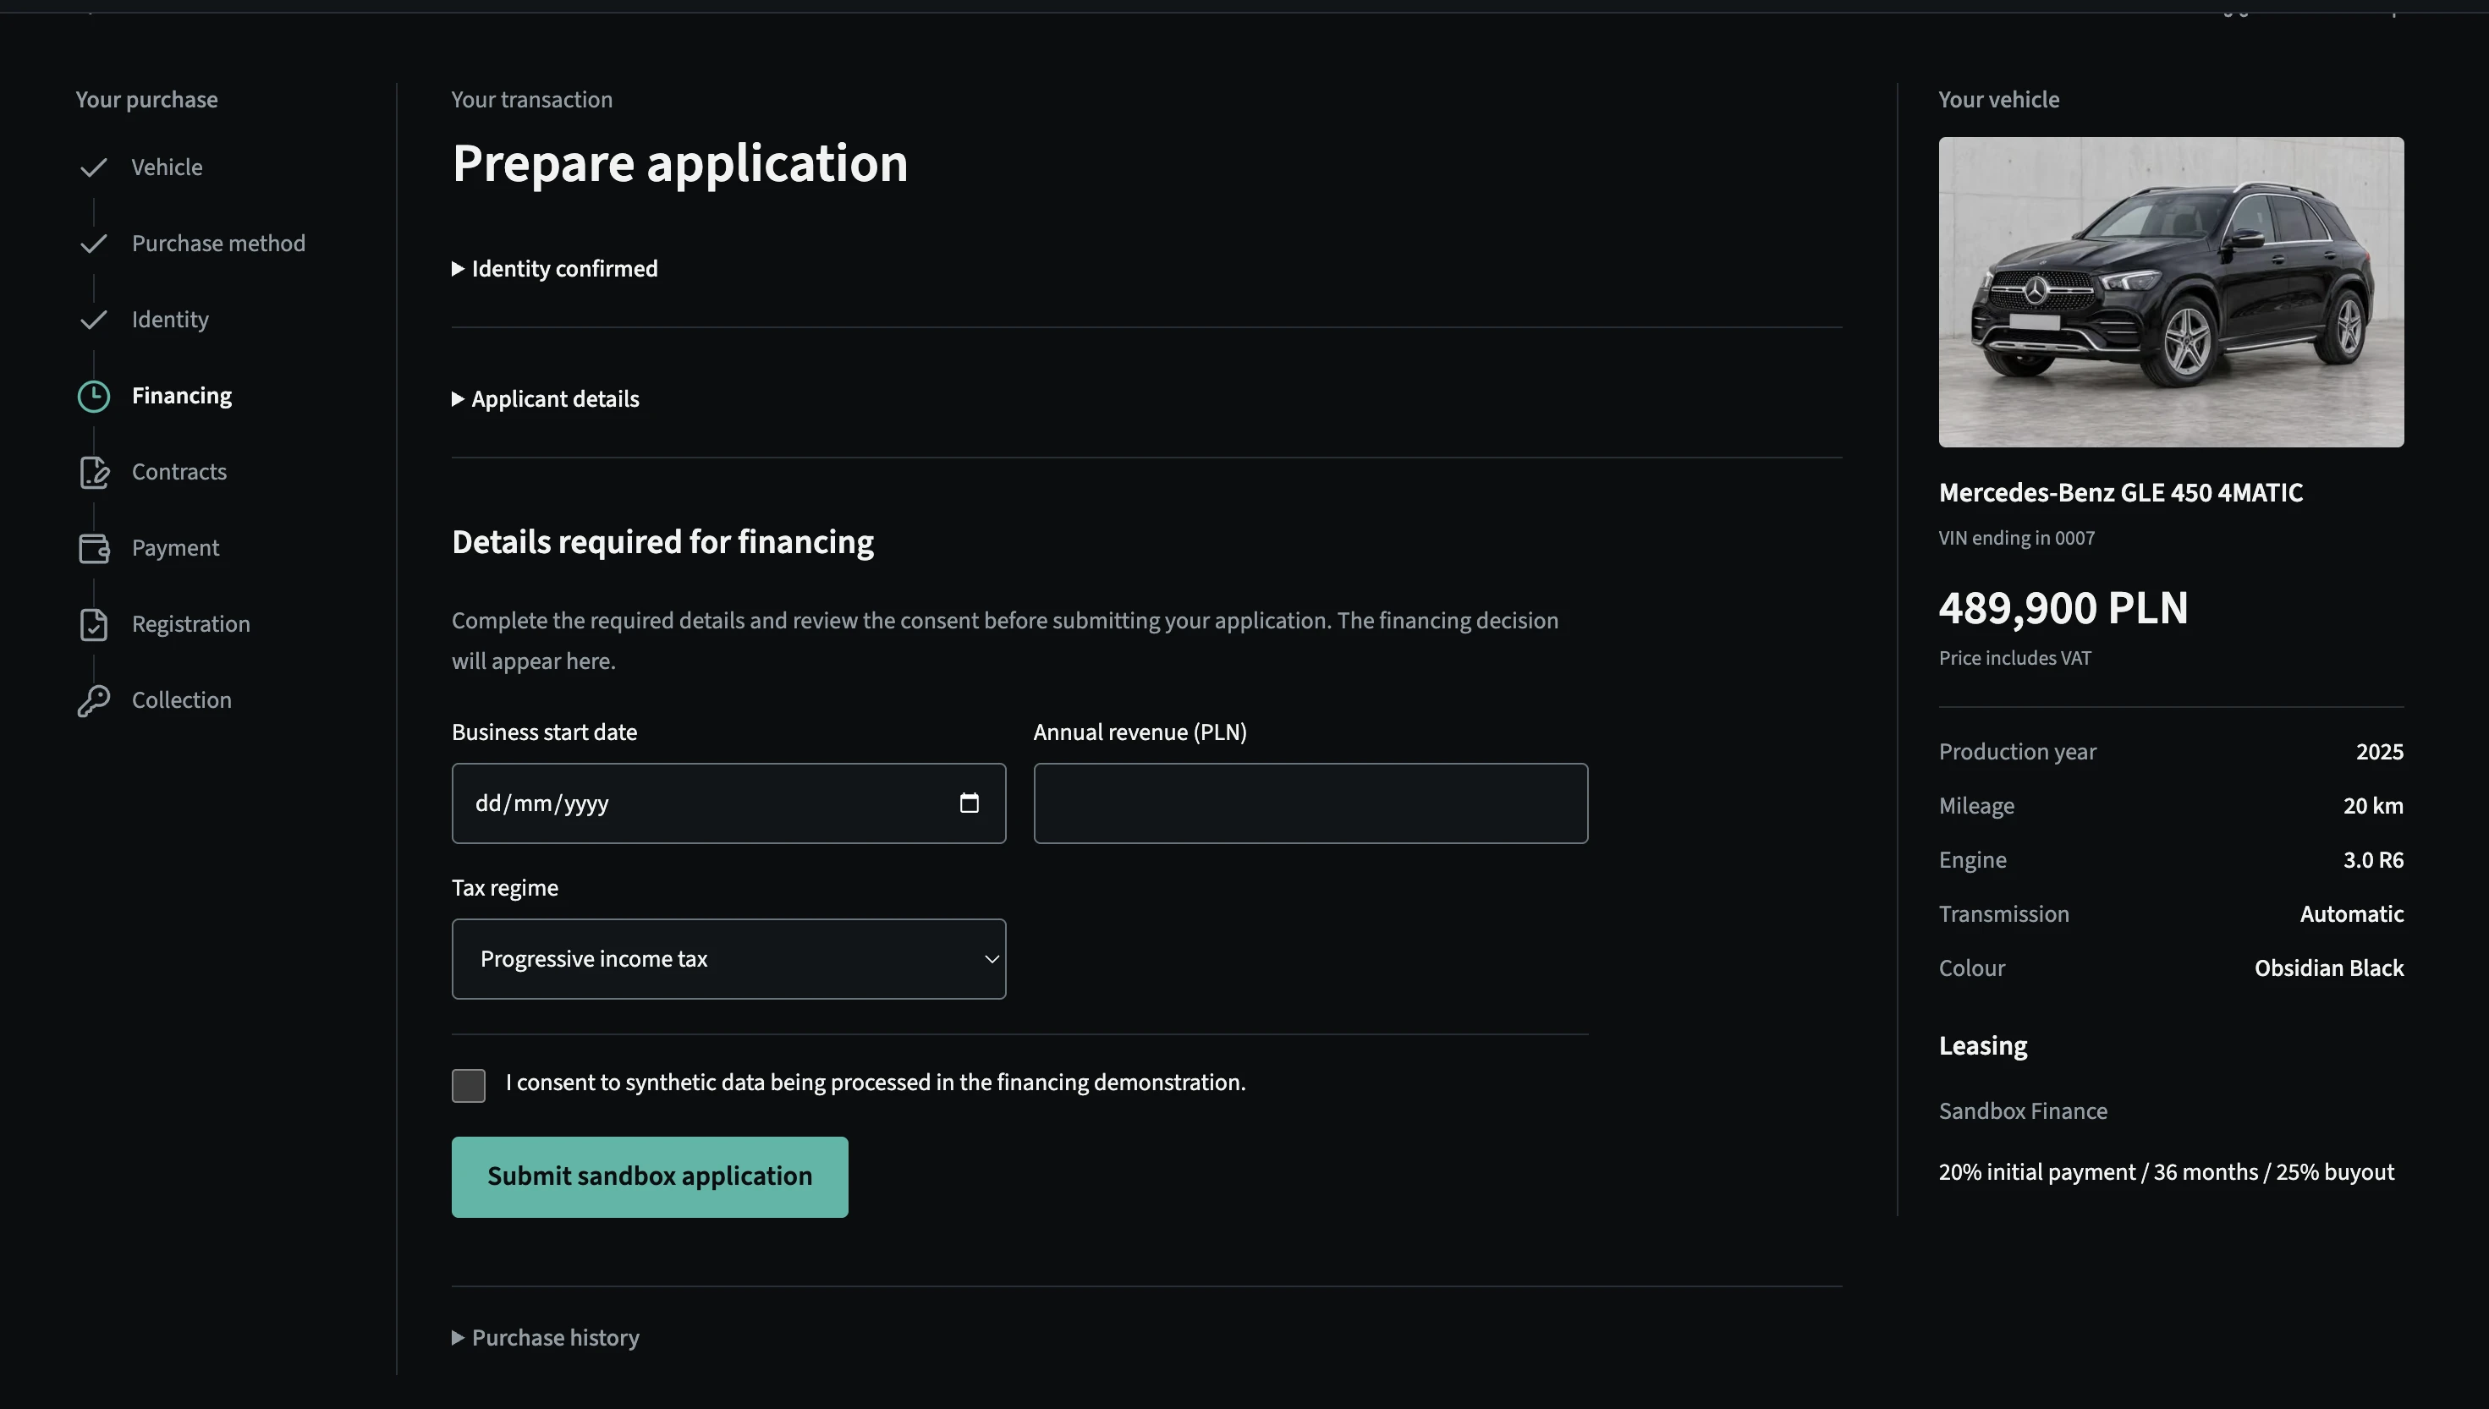Click the Annual revenue (PLN) input
The width and height of the screenshot is (2489, 1409).
click(1310, 803)
